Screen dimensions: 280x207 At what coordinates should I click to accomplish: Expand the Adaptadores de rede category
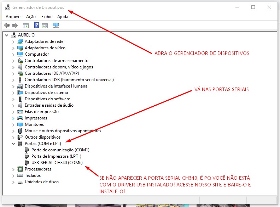(x=13, y=42)
